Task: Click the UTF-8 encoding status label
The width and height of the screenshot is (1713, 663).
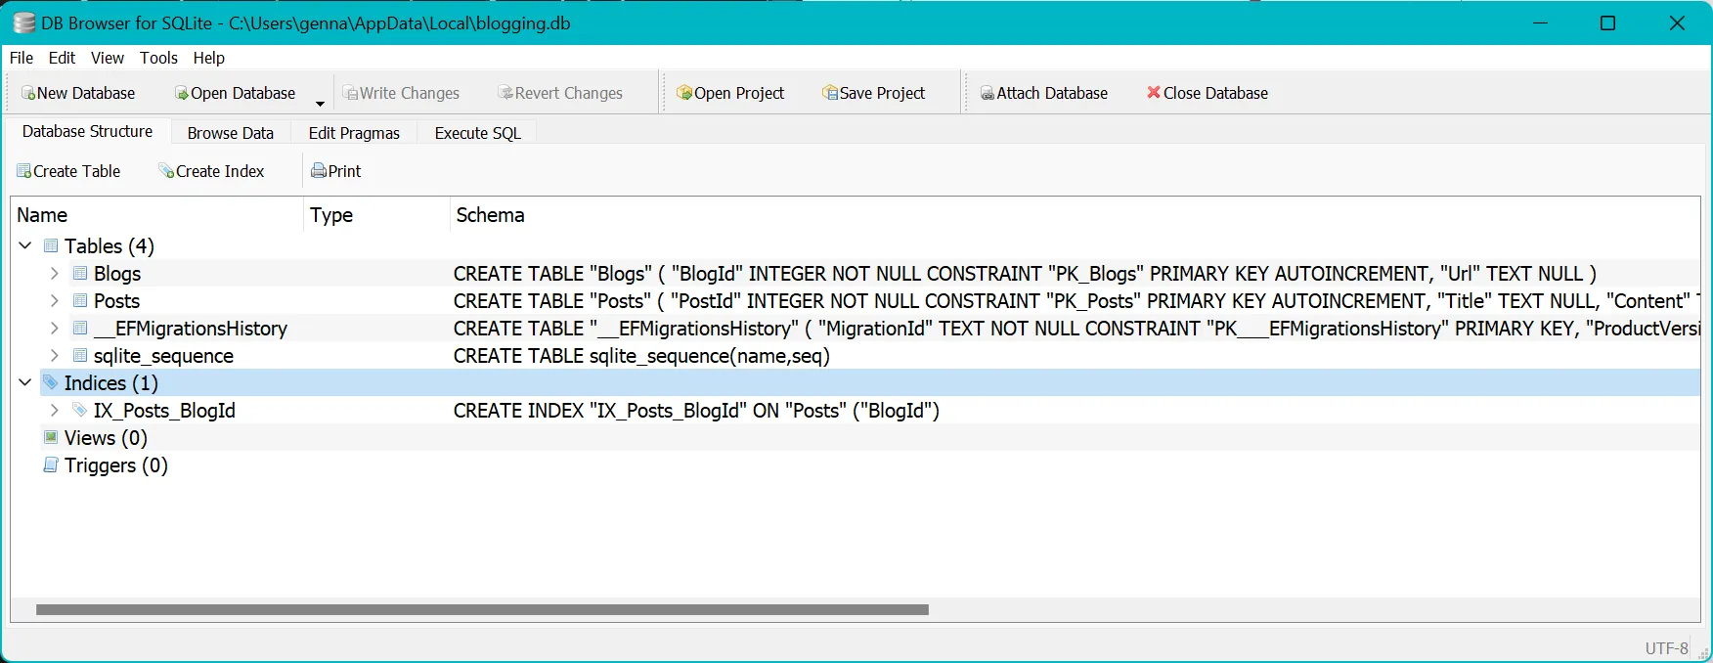Action: 1666,647
